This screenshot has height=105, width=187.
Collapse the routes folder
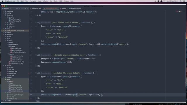coord(4,66)
